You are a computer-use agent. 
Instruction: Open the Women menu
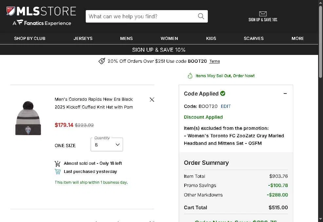click(169, 39)
